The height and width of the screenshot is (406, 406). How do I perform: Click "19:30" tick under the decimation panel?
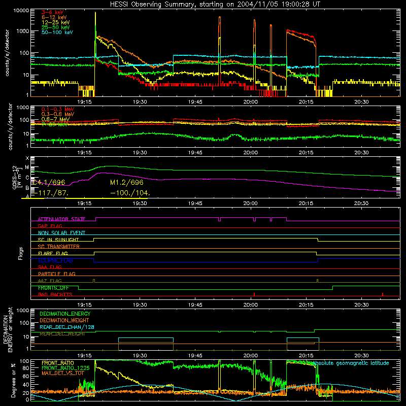click(140, 356)
